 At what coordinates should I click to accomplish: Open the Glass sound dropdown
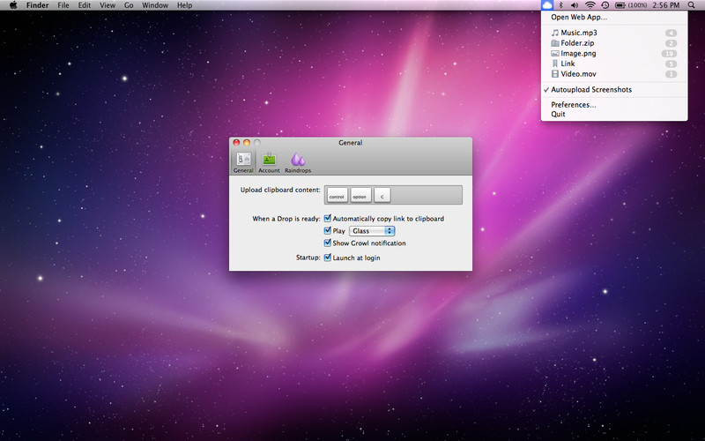372,230
